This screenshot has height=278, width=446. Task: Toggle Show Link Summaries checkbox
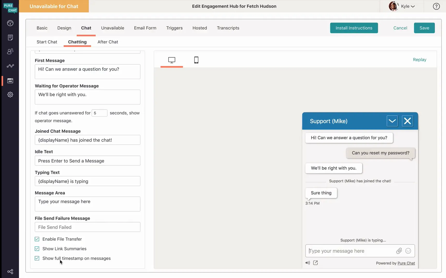[37, 249]
